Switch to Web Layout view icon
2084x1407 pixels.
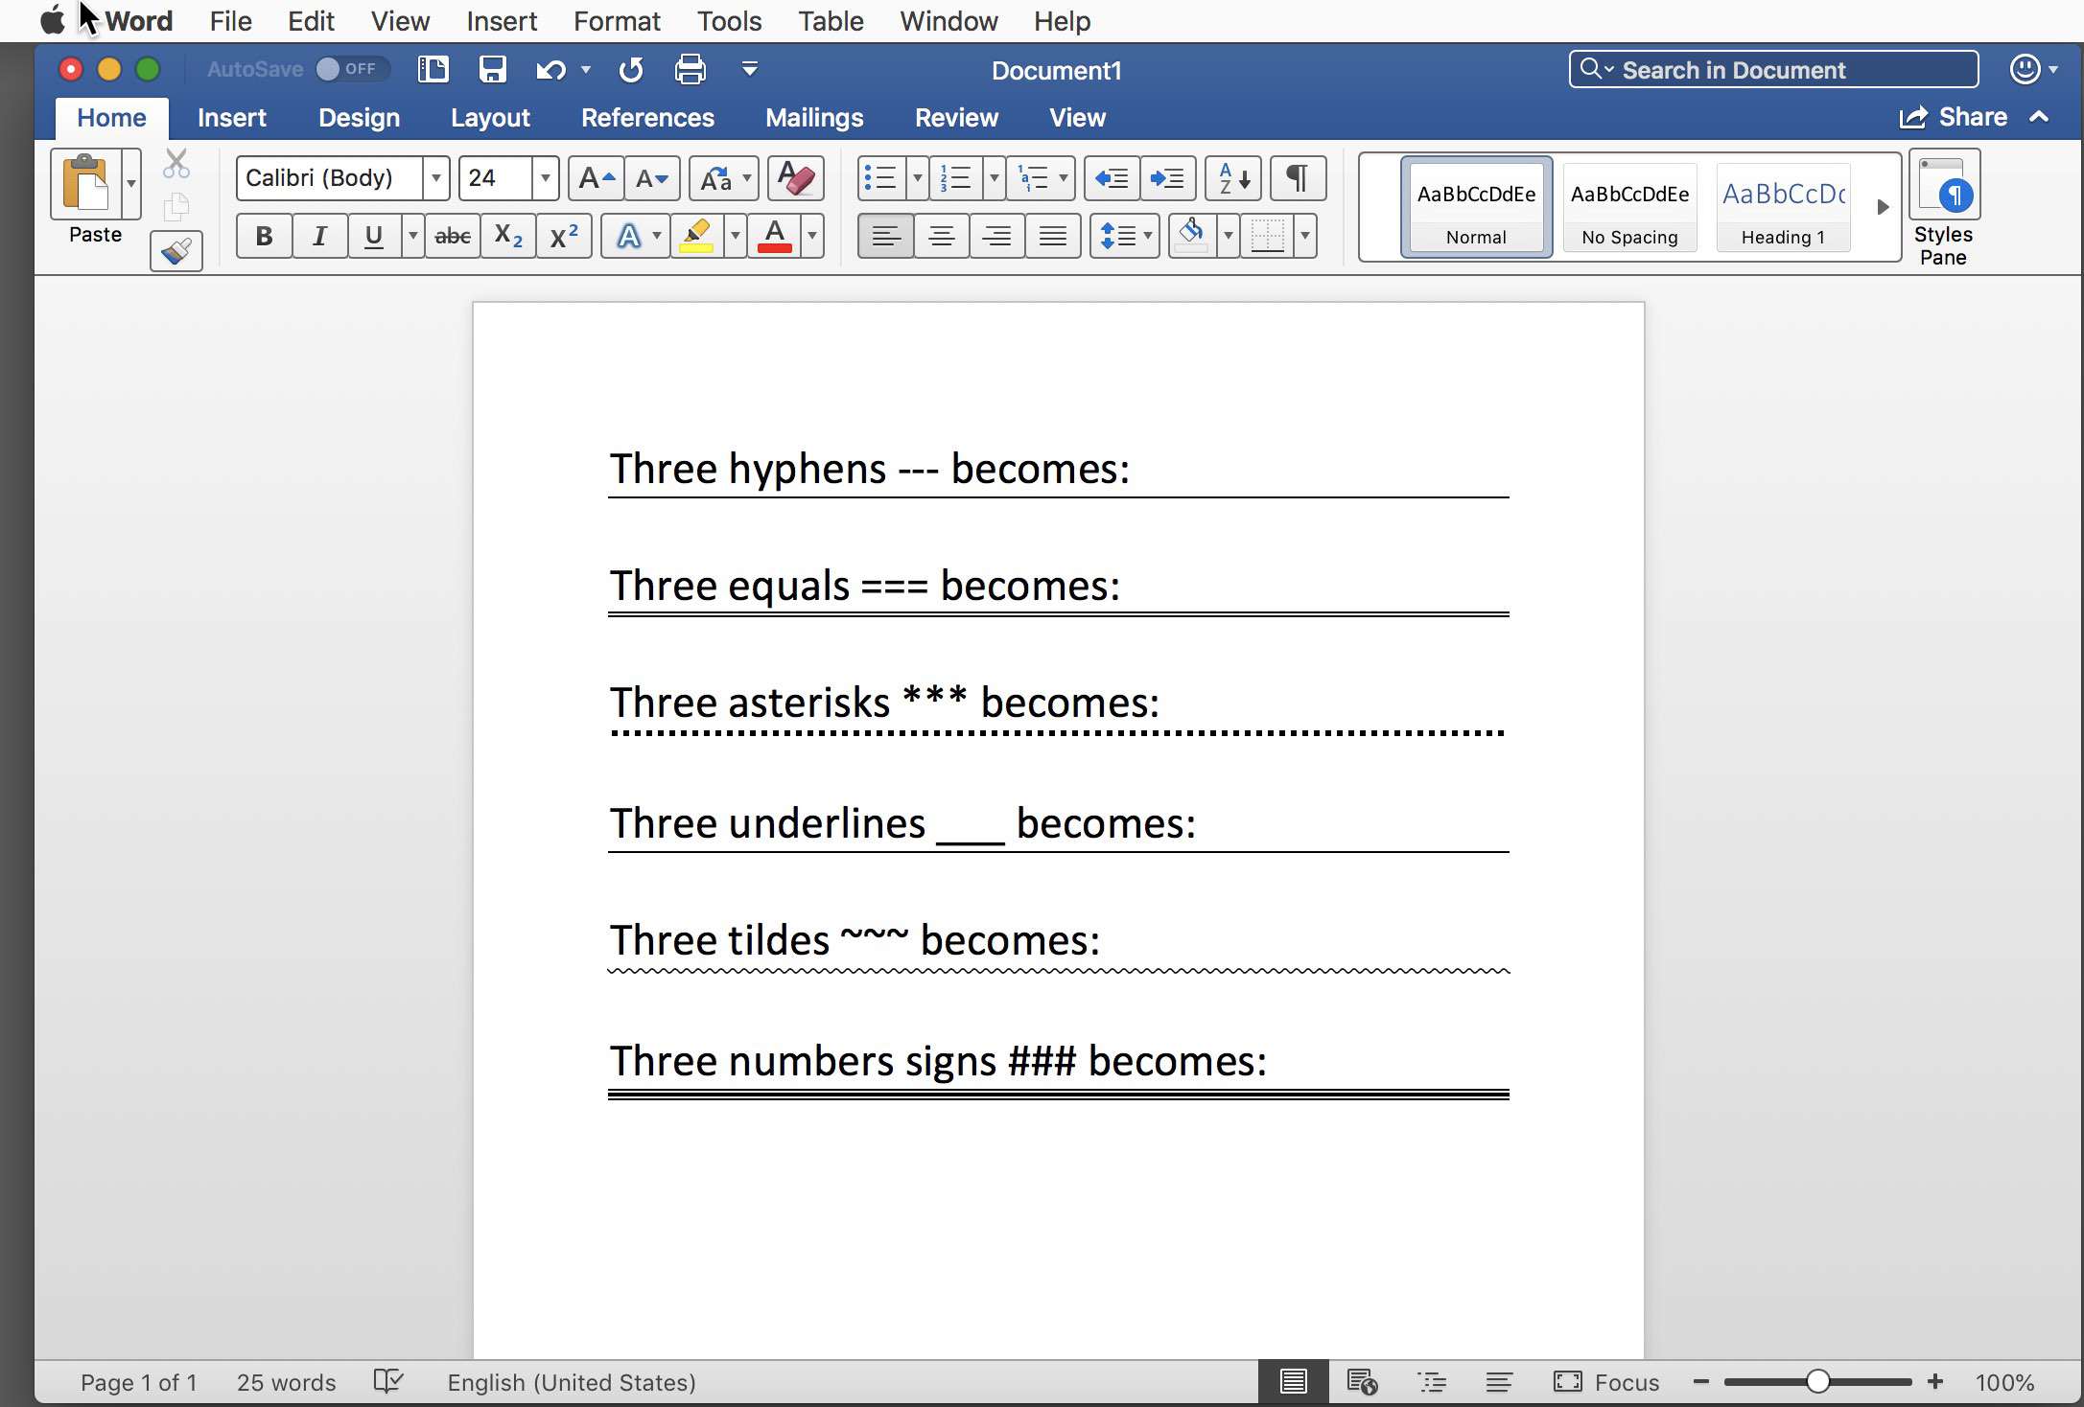click(1362, 1382)
